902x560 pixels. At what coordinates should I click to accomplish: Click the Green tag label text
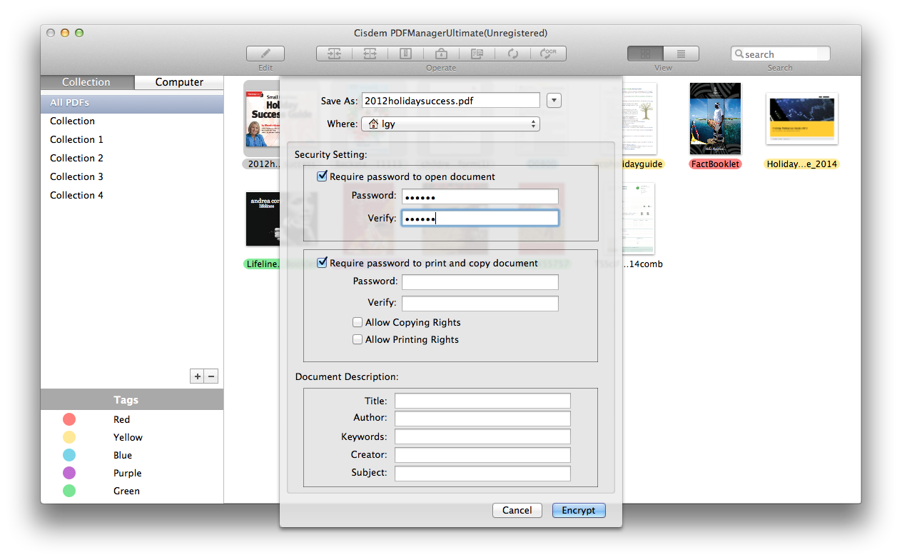point(126,491)
